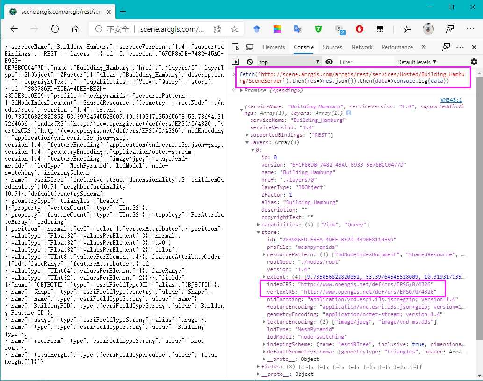Collapse the layers item 0 node
The width and height of the screenshot is (483, 381).
tap(252, 150)
